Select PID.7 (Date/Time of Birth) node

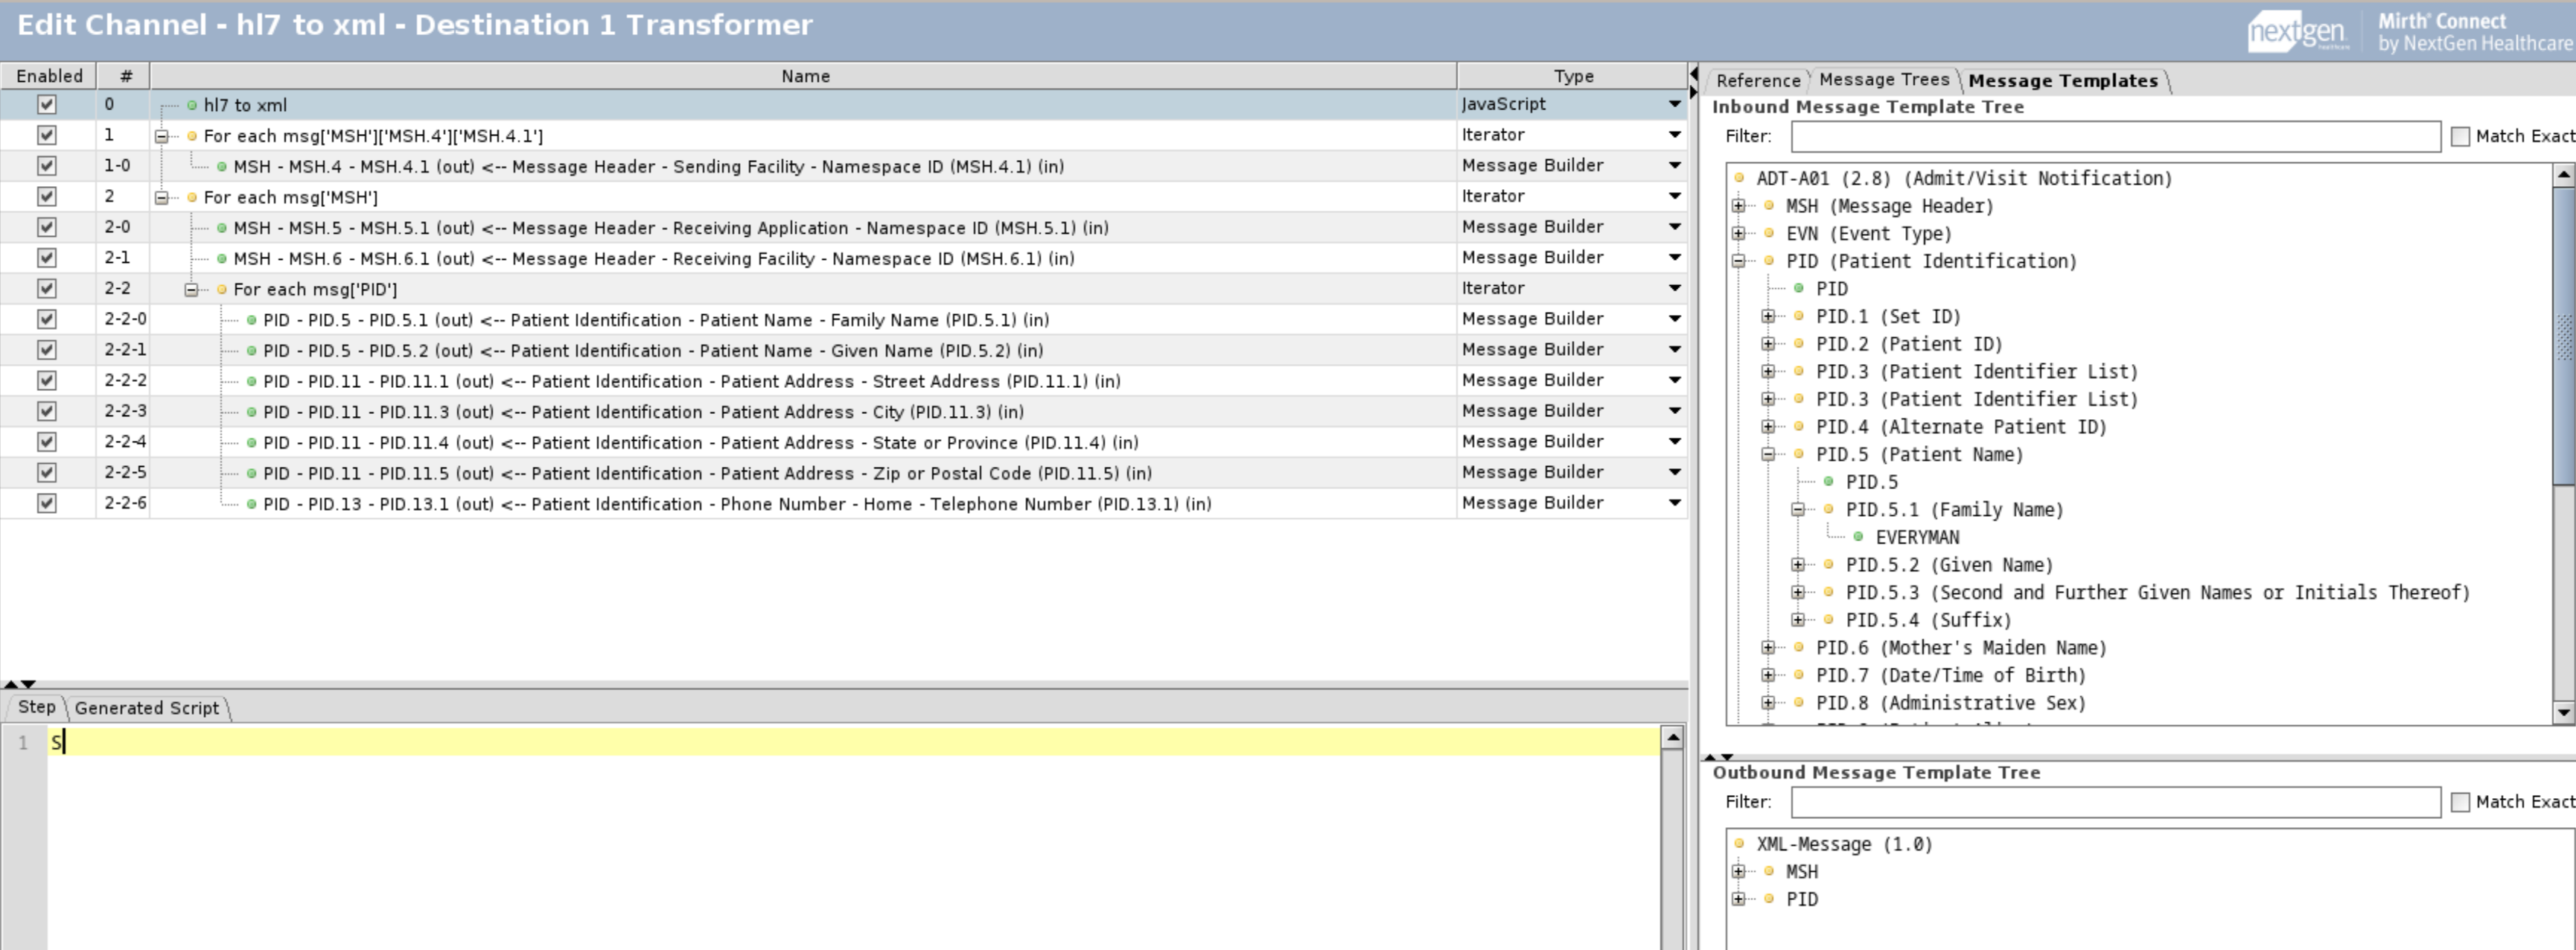click(x=1950, y=675)
